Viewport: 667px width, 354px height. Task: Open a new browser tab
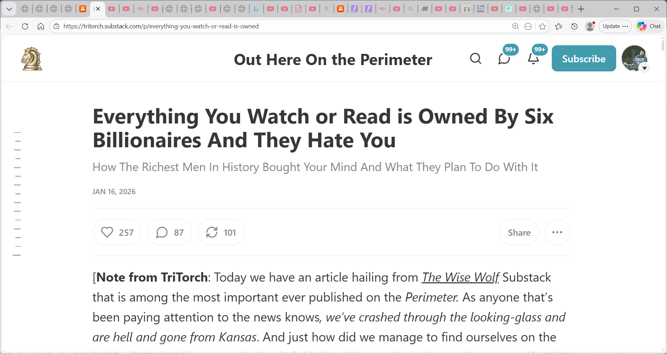tap(581, 9)
